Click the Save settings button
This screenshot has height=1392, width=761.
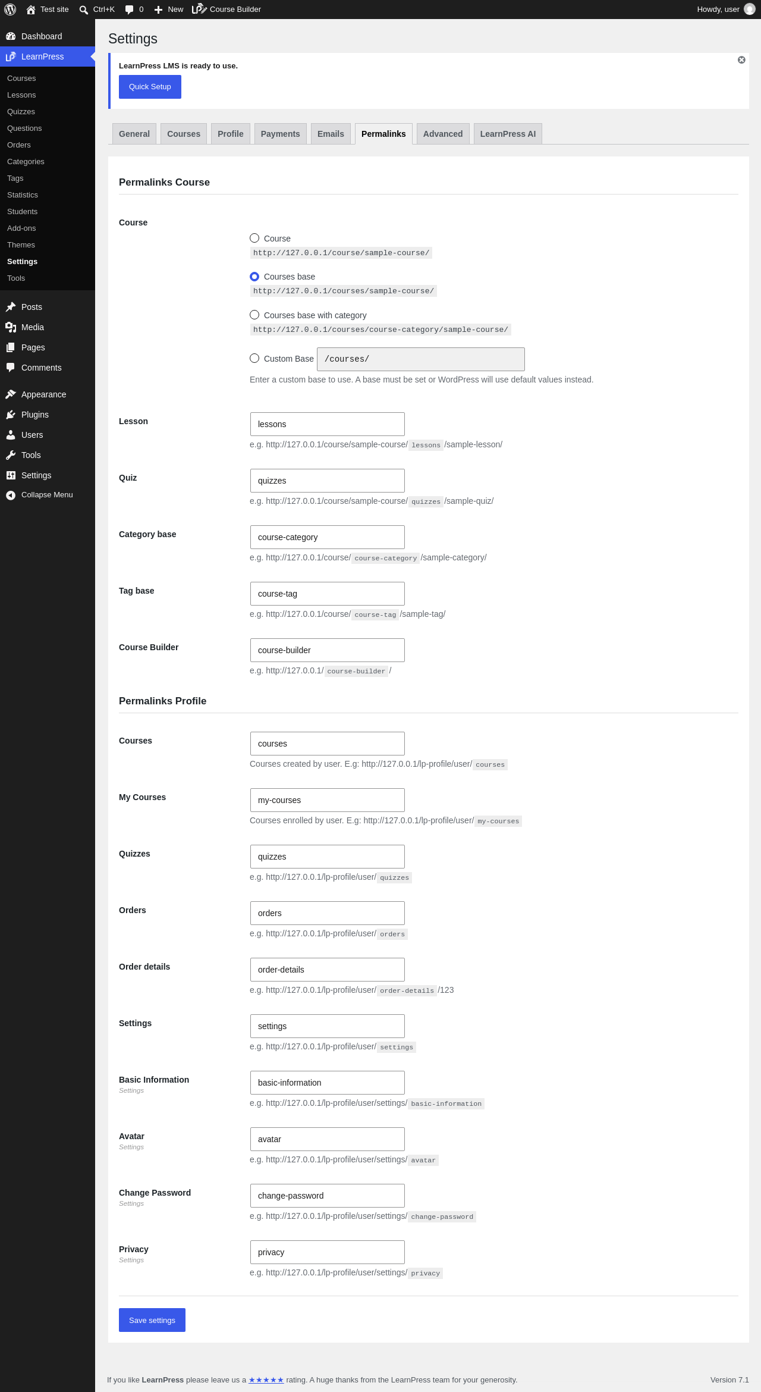(x=152, y=1320)
